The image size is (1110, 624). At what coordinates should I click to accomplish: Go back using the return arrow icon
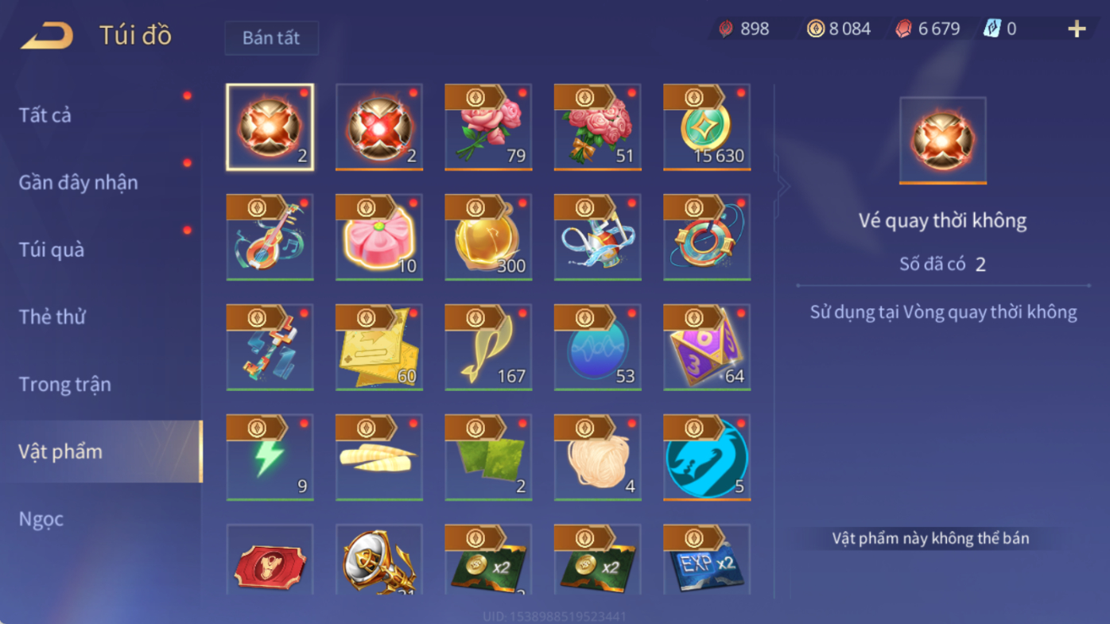(x=47, y=36)
